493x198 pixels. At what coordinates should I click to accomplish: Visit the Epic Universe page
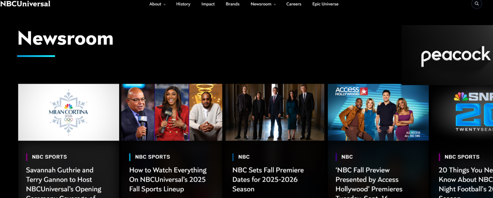[x=325, y=4]
